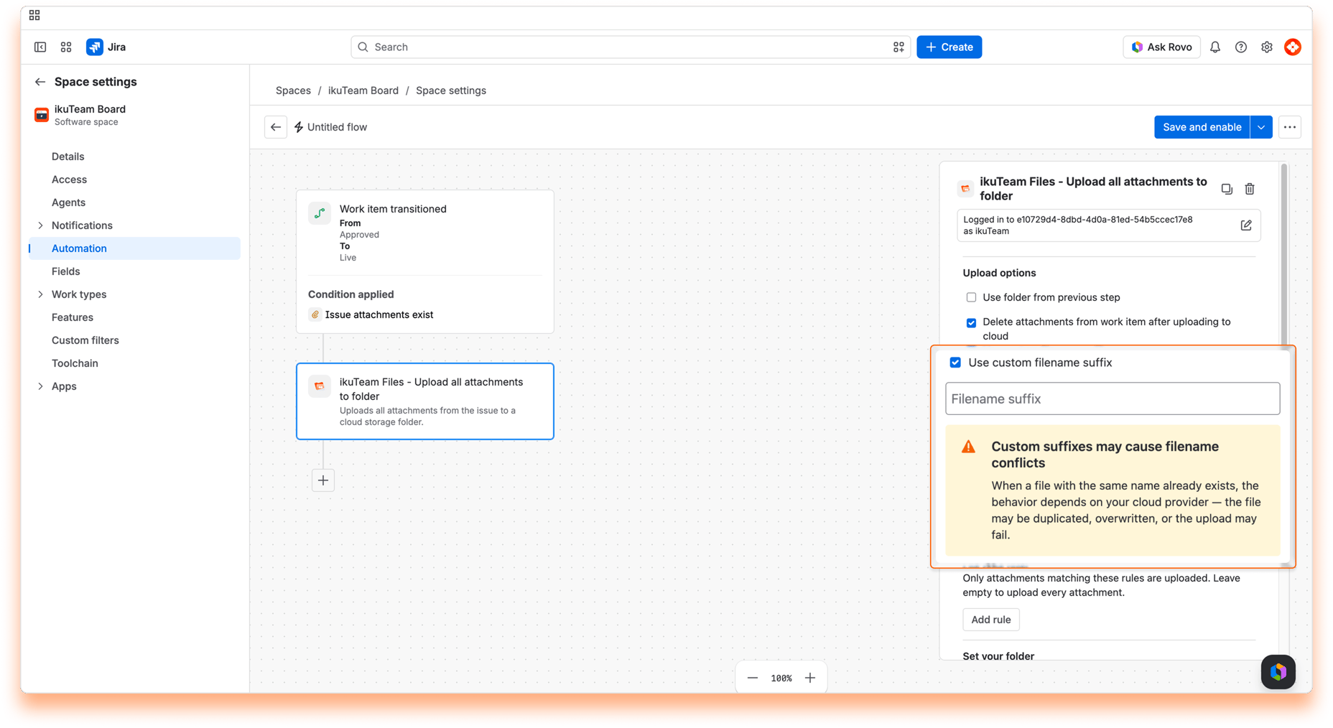
Task: Delete the ikuTeam Files action
Action: pyautogui.click(x=1250, y=189)
